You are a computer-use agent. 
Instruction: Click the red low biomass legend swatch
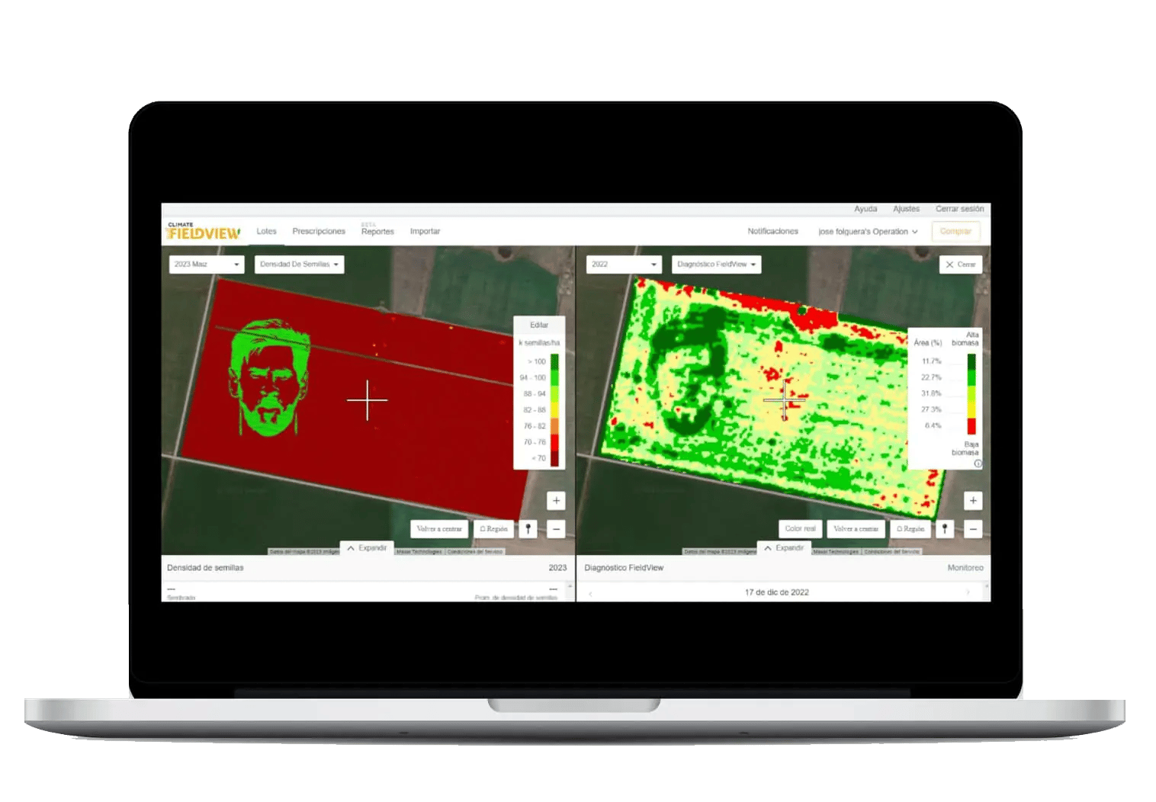click(971, 426)
